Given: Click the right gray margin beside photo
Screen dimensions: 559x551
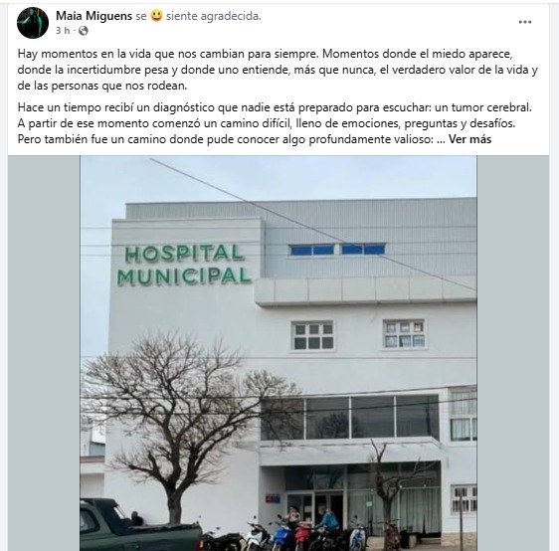Looking at the screenshot, I should (x=512, y=353).
